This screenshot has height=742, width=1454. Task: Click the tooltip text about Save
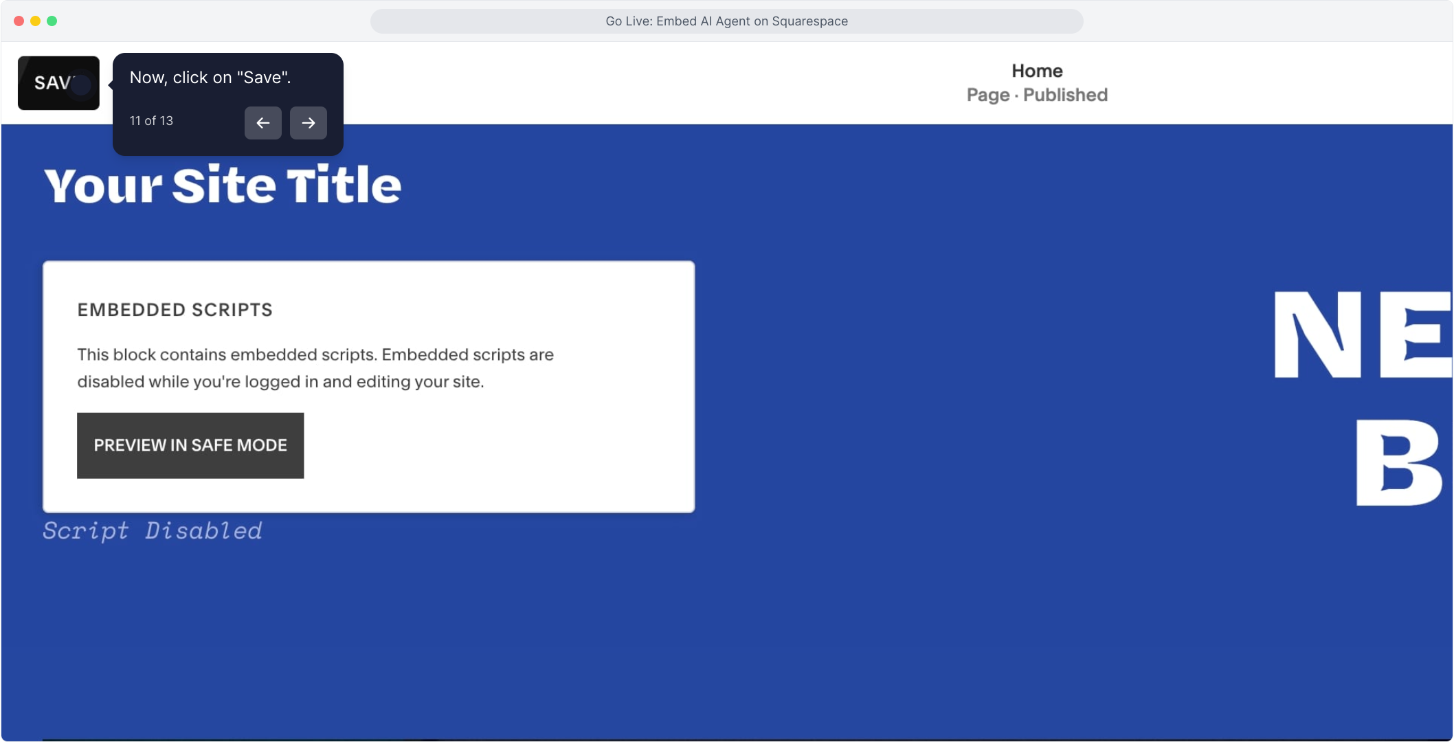coord(210,78)
